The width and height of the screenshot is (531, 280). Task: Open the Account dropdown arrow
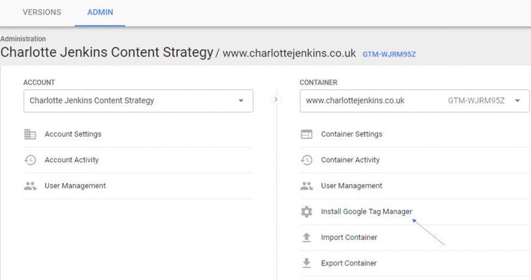tap(241, 101)
